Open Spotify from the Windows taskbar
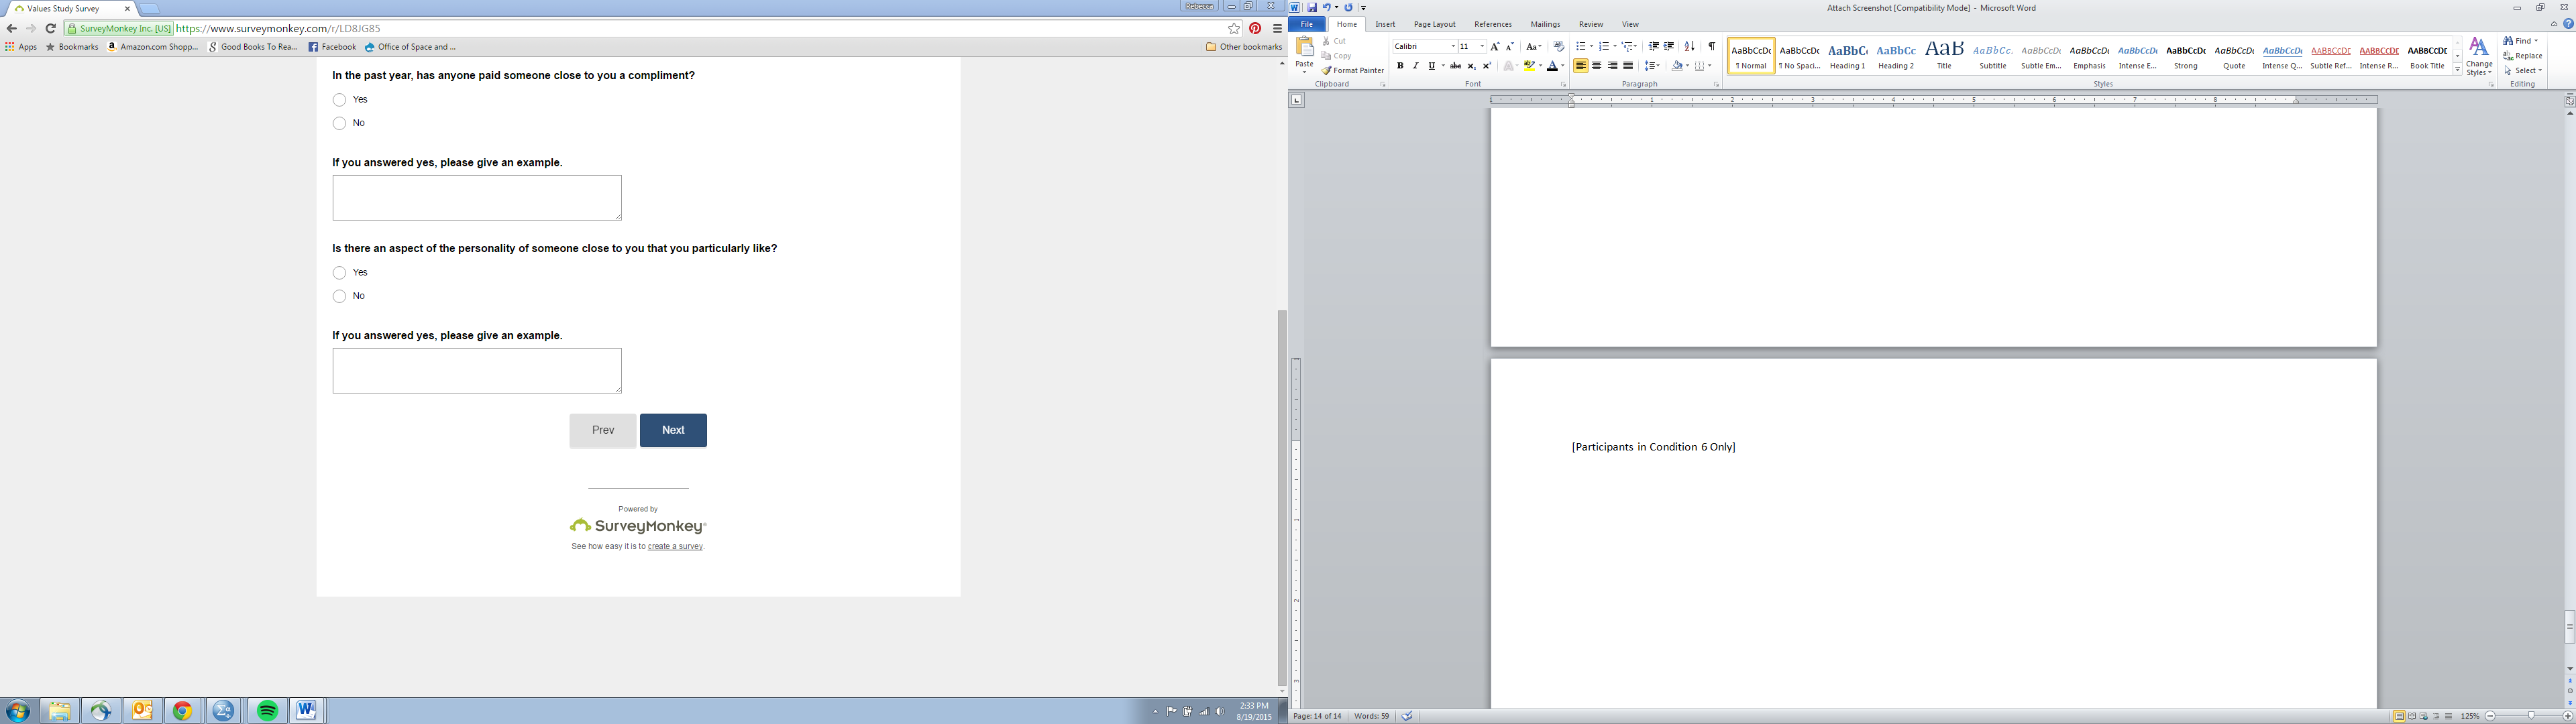Screen dimensions: 2576x724 click(x=267, y=711)
